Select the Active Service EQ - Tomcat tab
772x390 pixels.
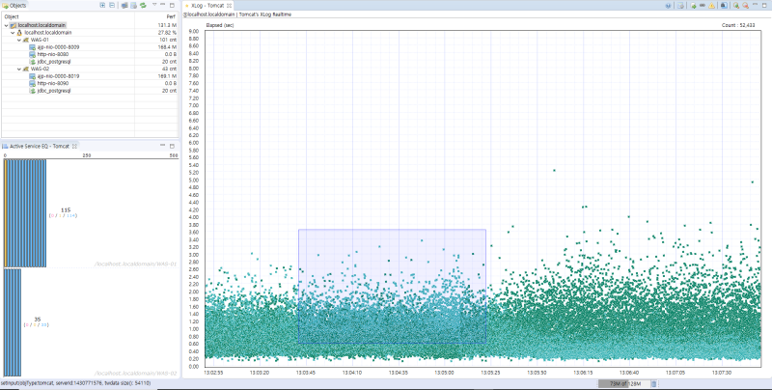(x=40, y=147)
